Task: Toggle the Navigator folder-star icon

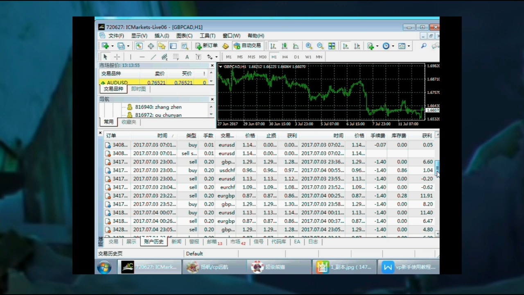Action: (162, 46)
